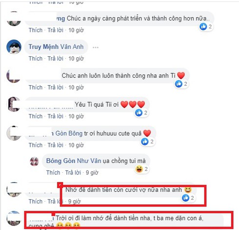Click the Truy Mệnh Vân Anh name link

(x=56, y=47)
